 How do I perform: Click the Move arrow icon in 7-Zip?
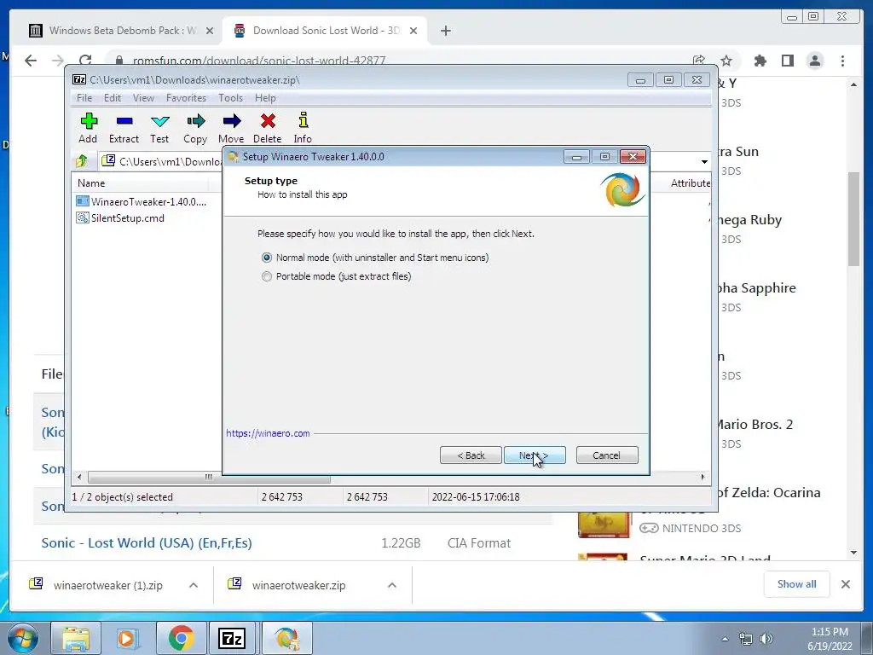point(232,121)
